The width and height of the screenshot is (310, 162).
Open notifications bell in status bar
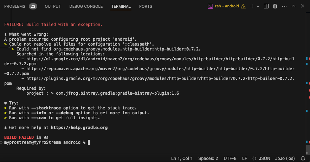tap(303, 158)
